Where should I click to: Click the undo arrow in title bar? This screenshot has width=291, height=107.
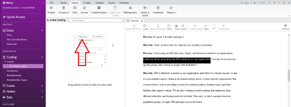coord(261,3)
